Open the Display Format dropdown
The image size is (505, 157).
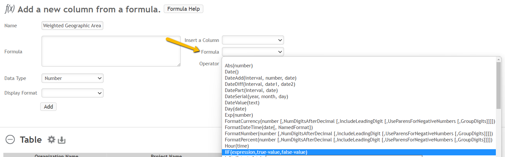point(73,93)
